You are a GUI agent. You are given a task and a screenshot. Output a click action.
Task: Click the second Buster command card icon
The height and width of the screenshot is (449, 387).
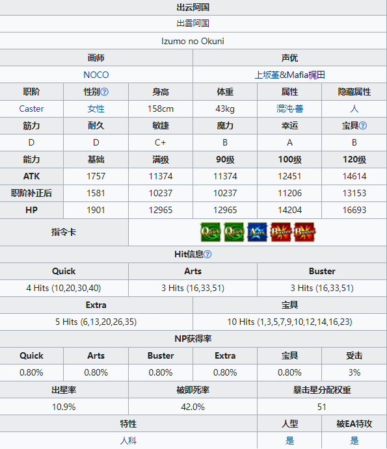tap(304, 232)
